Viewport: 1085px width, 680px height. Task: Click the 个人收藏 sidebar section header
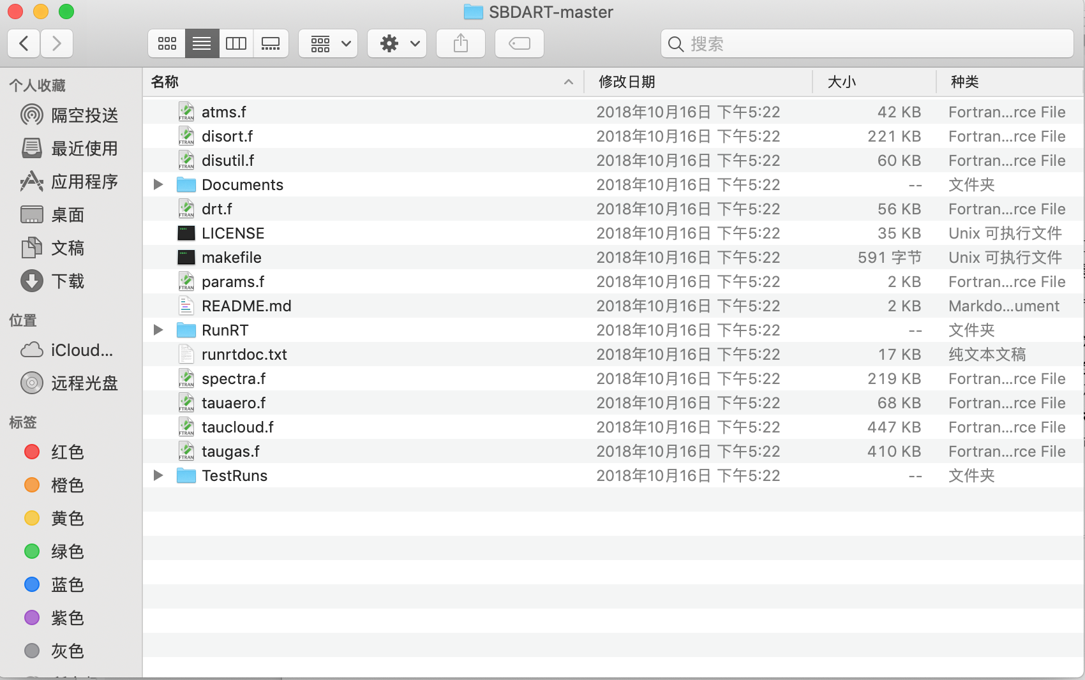point(38,85)
